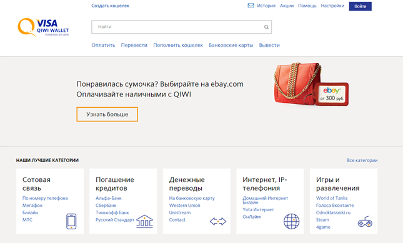This screenshot has height=243, width=403.
Task: Select the Steam link
Action: coord(322,220)
